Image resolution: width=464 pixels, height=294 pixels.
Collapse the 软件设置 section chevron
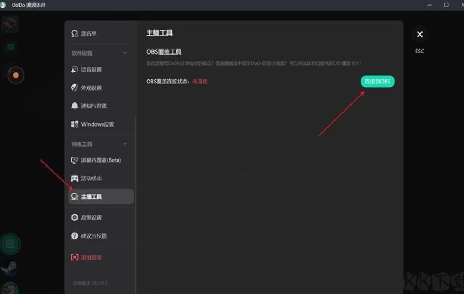coord(125,53)
